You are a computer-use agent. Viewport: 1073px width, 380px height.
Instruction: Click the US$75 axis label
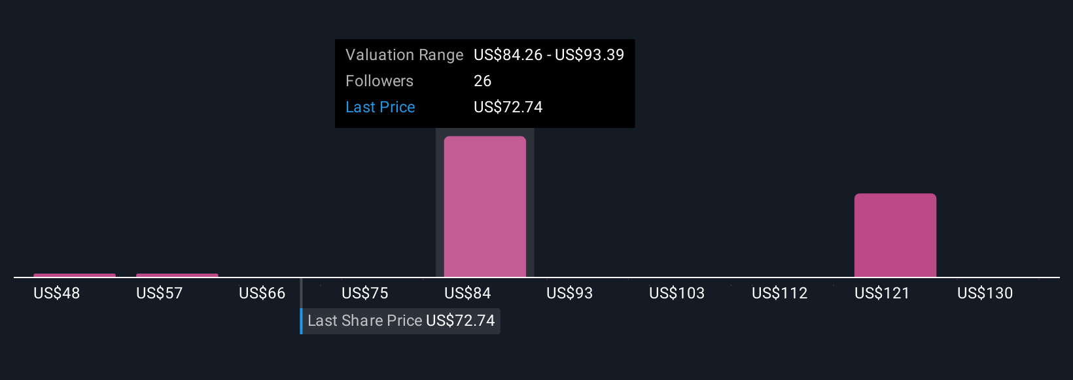point(365,293)
